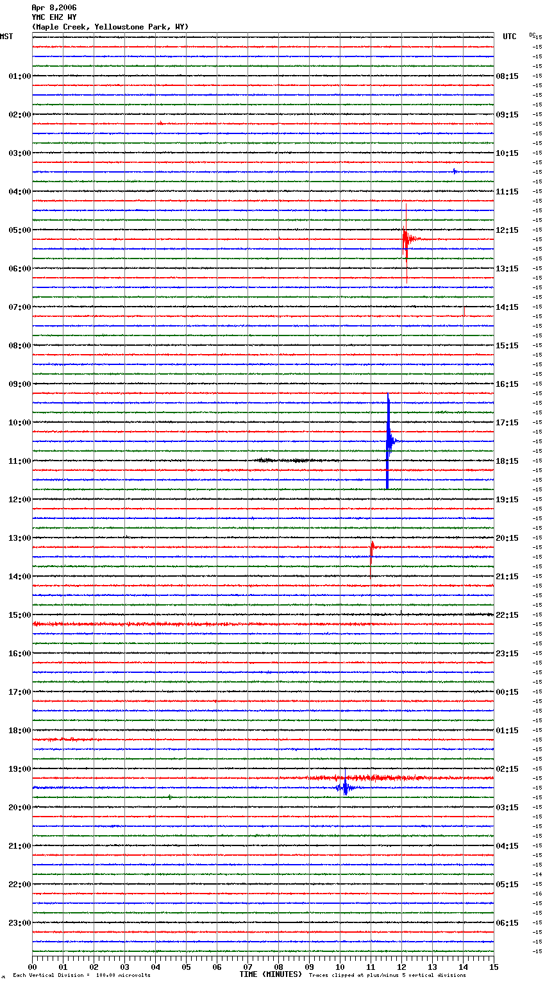Click the 08:15 UTC label
This screenshot has width=545, height=984.
click(x=507, y=76)
